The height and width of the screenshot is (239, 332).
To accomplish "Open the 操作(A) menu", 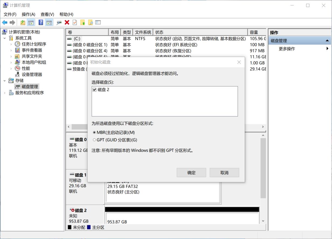I will coord(28,14).
